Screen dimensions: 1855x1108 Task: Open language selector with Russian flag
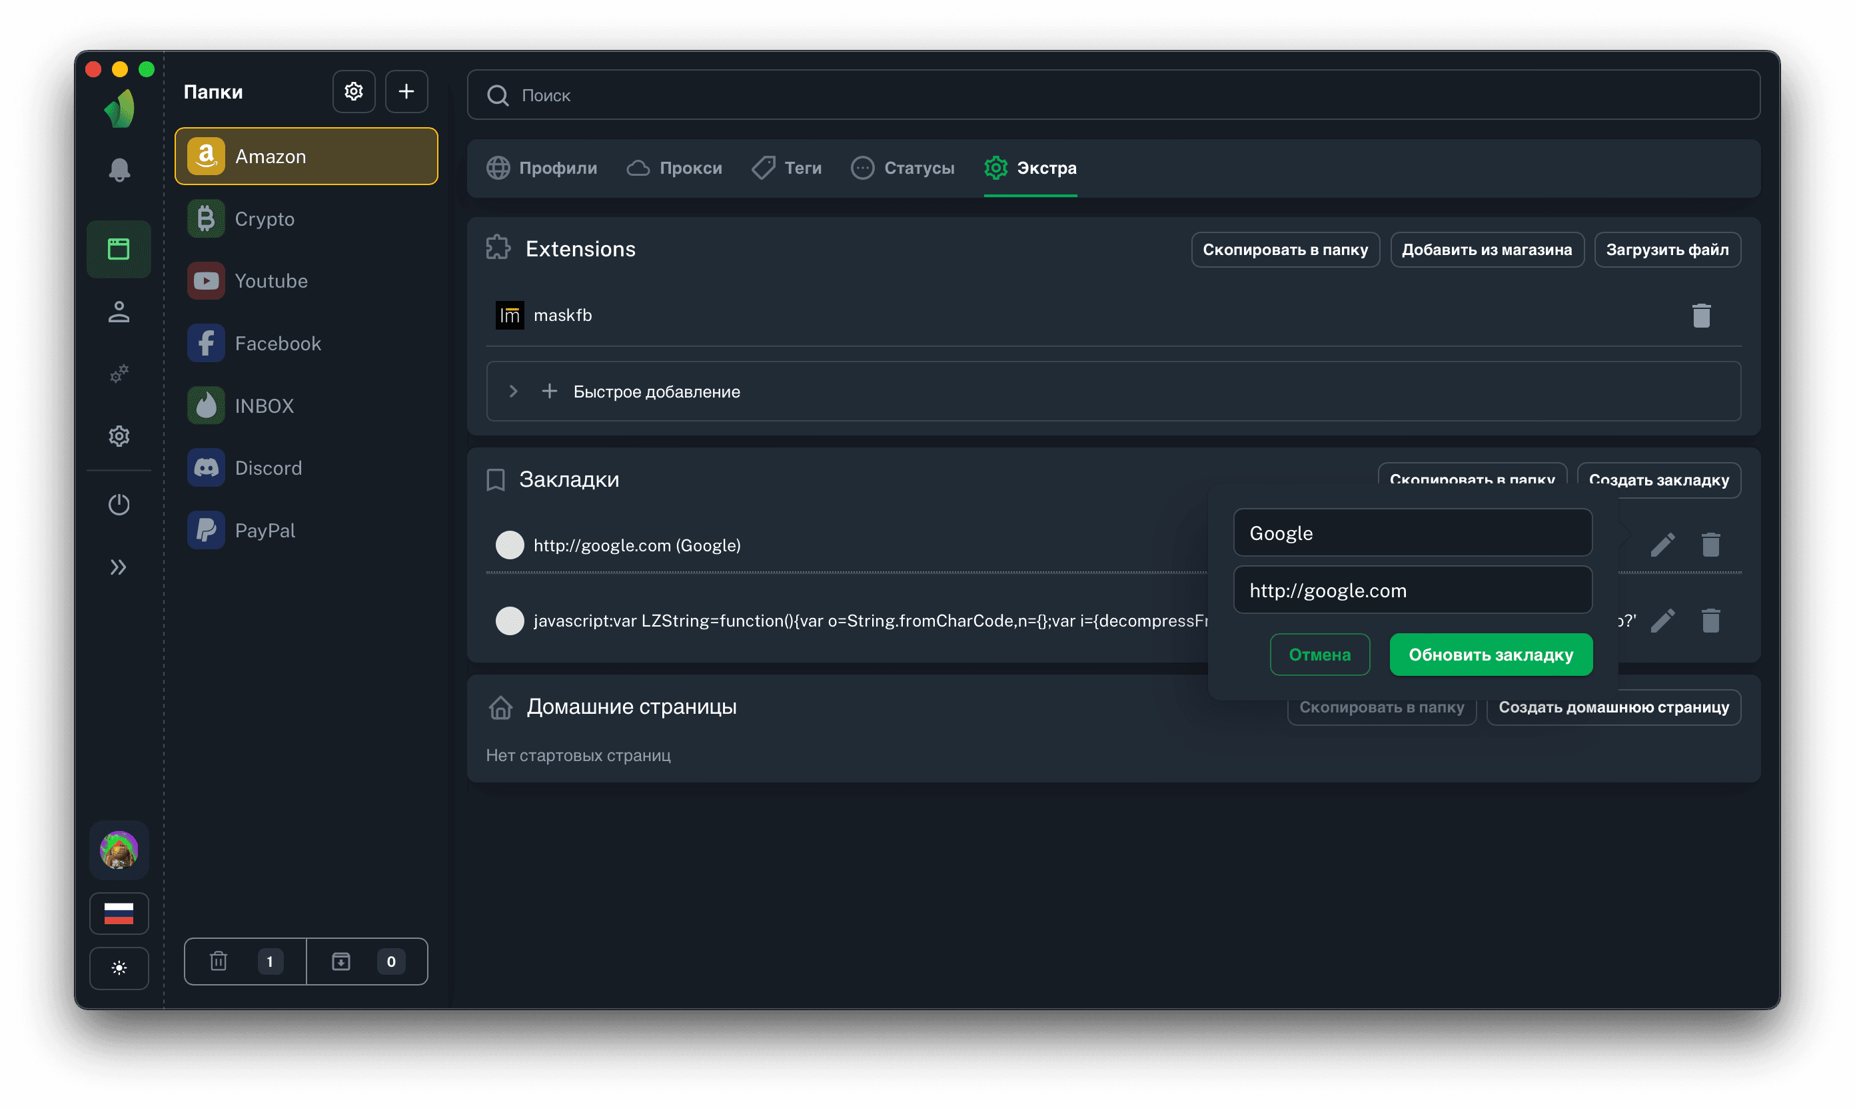pos(119,912)
